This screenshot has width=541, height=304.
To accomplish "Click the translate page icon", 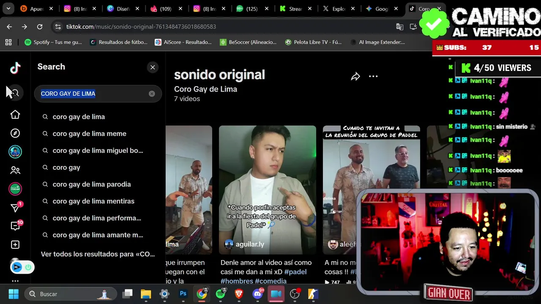I will coord(399,27).
